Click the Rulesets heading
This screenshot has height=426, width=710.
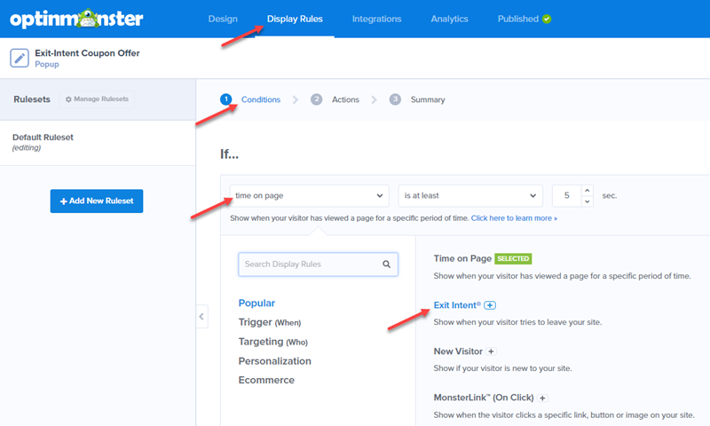click(32, 99)
